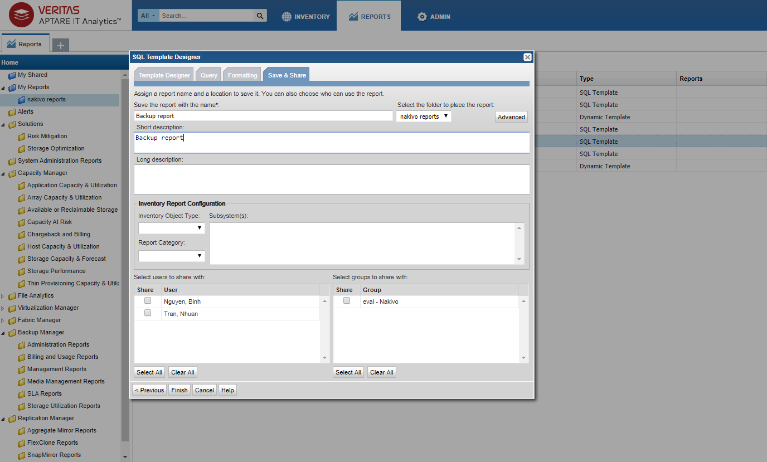Add new tab with plus icon
This screenshot has height=462, width=767.
pyautogui.click(x=61, y=45)
